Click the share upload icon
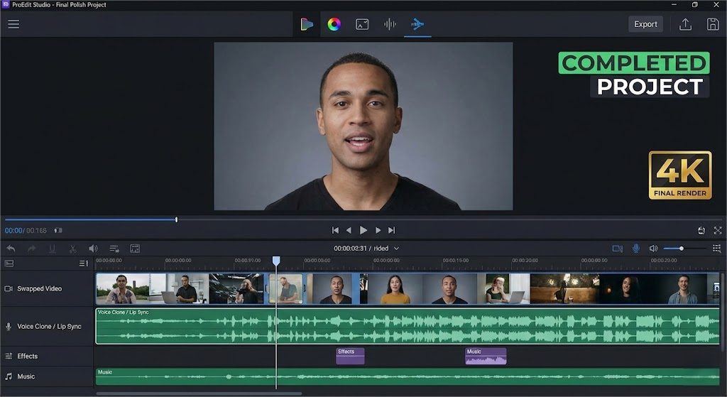 click(685, 24)
